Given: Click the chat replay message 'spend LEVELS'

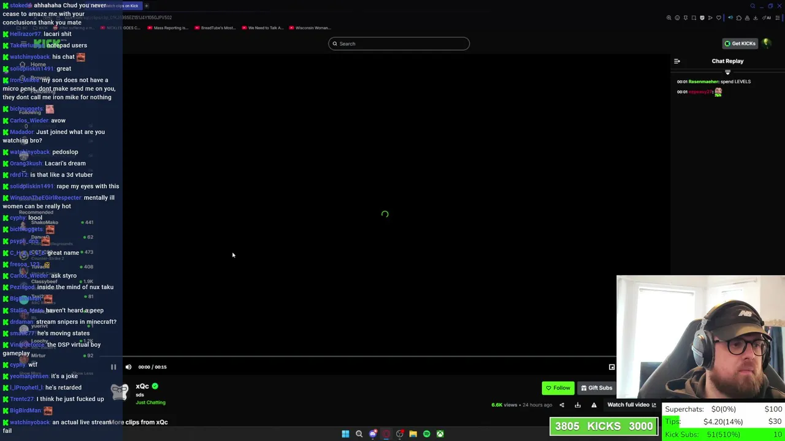Looking at the screenshot, I should 735,81.
